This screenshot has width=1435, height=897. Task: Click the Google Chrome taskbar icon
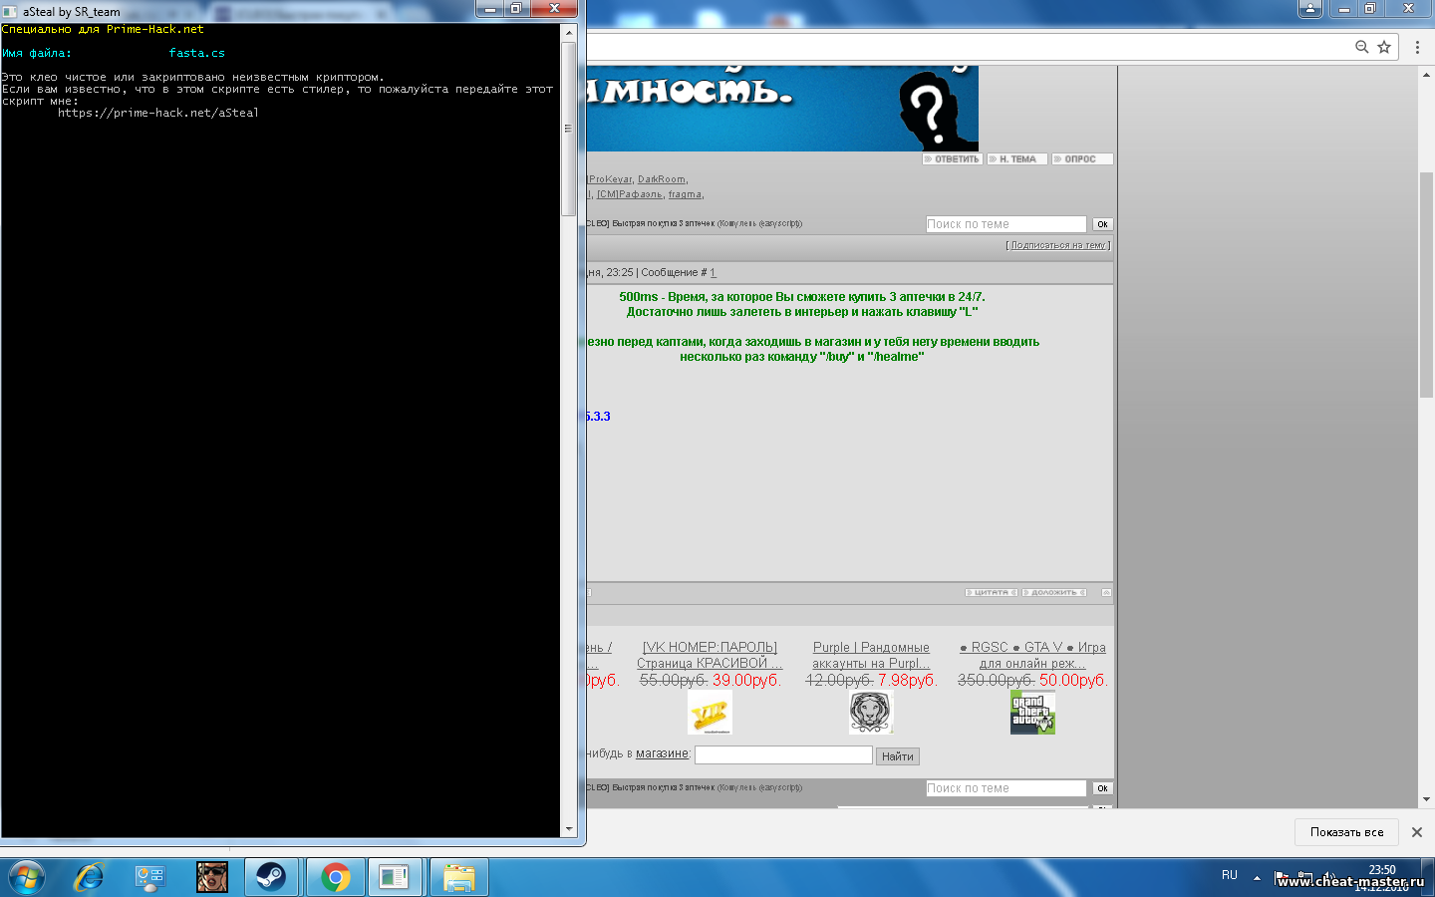336,877
